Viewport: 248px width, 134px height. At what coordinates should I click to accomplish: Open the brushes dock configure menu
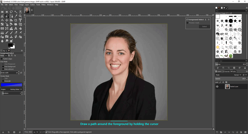pos(246,8)
